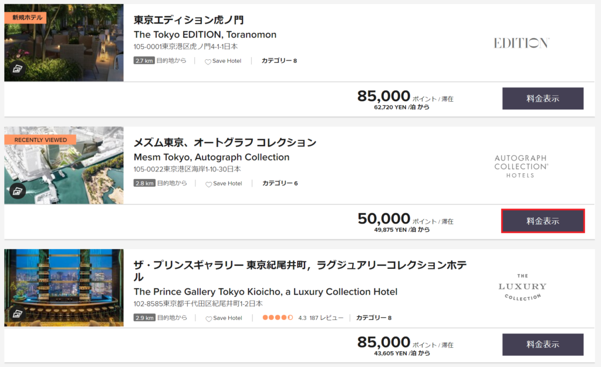Open The Prince Gallery Tokyo Kioicho title link
601x367 pixels.
265,292
